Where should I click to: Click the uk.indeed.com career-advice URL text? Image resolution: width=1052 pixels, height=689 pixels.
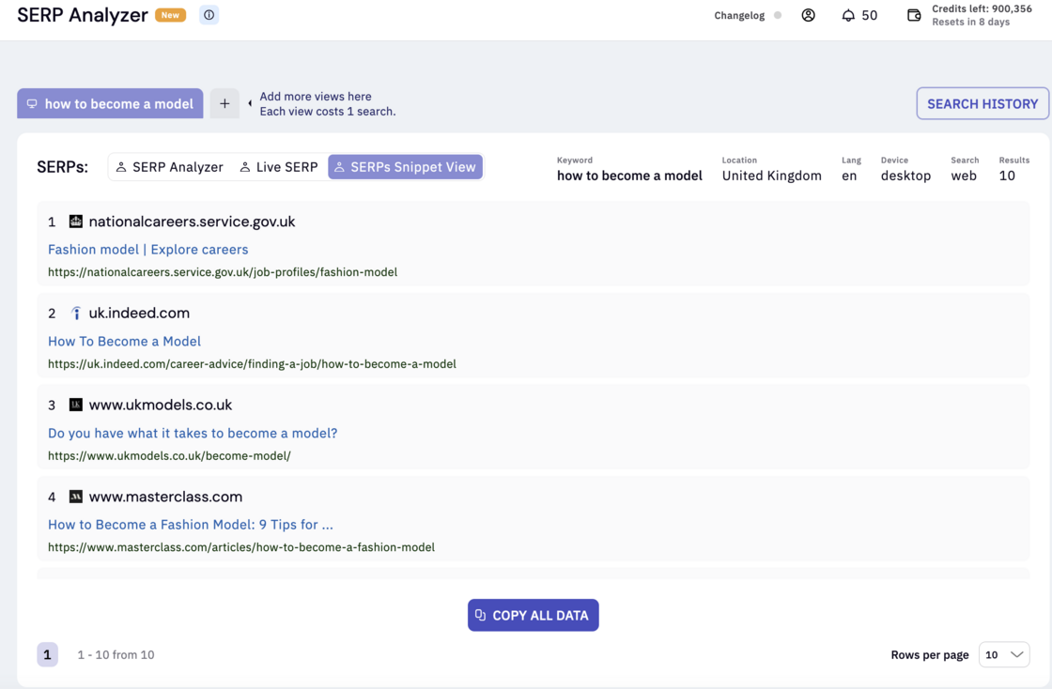click(x=252, y=364)
